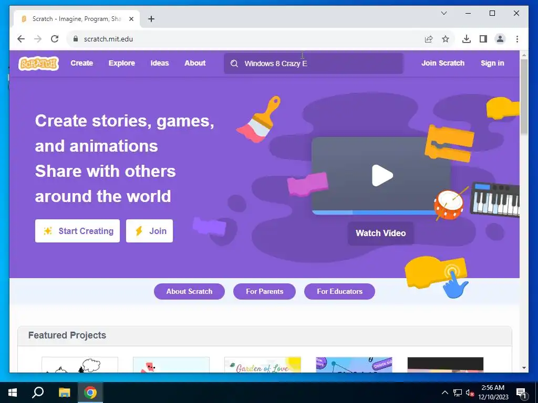Click the search magnifier icon in Scratch
The image size is (538, 403).
[x=234, y=63]
